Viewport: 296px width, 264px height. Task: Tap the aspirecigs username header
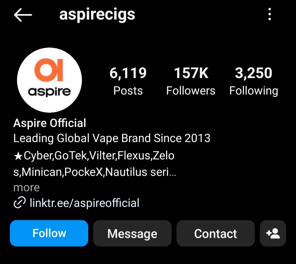tap(97, 15)
